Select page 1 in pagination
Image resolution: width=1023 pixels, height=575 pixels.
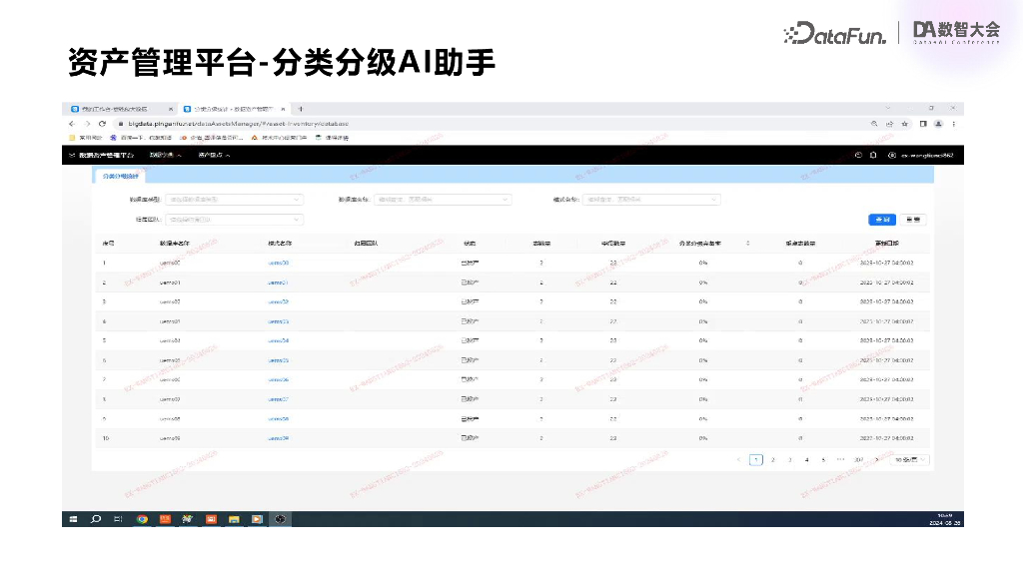pos(756,459)
